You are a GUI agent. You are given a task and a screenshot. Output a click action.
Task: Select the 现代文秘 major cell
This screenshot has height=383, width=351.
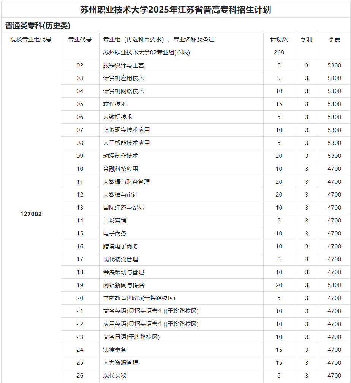click(115, 376)
